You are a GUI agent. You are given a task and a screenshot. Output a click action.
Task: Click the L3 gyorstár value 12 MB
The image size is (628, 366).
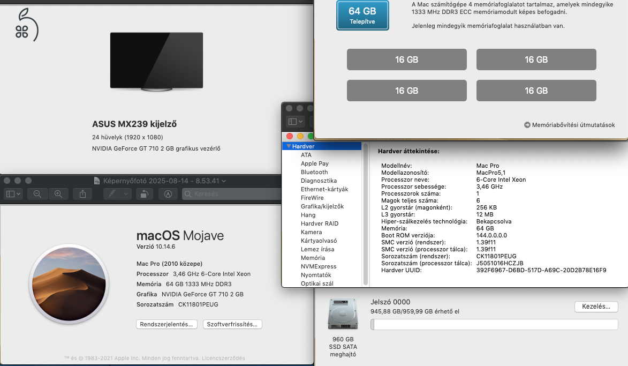[x=485, y=214]
